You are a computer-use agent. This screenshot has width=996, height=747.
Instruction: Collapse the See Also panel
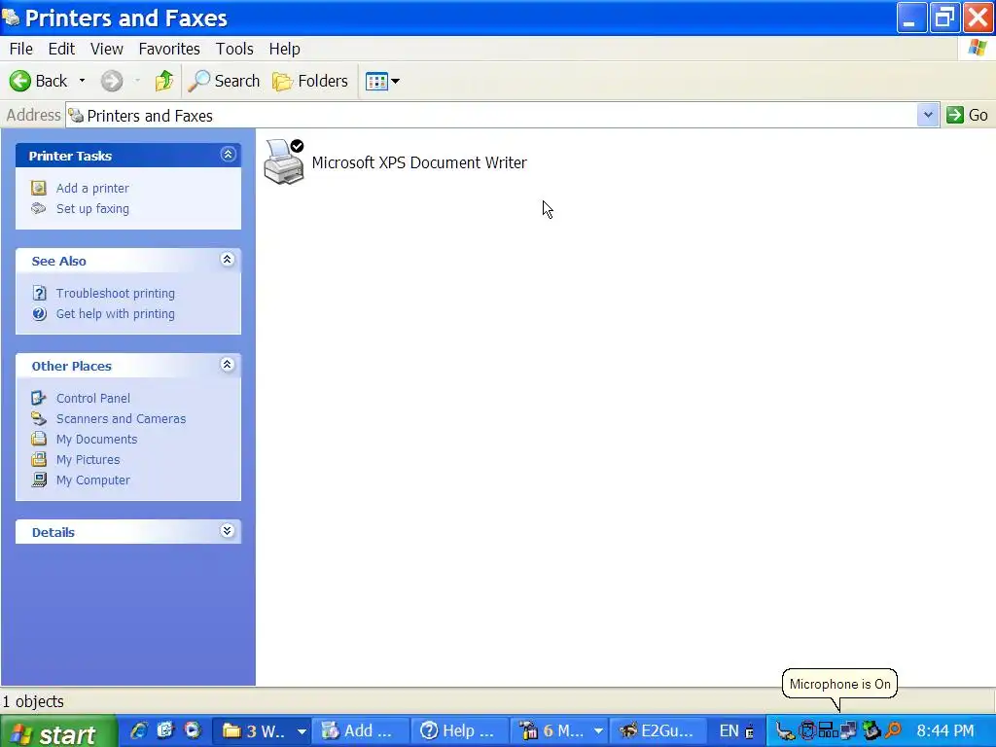228,259
